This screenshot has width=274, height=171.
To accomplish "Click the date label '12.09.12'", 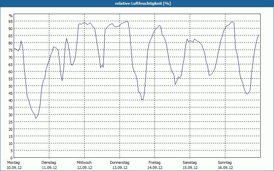I will pos(84,168).
